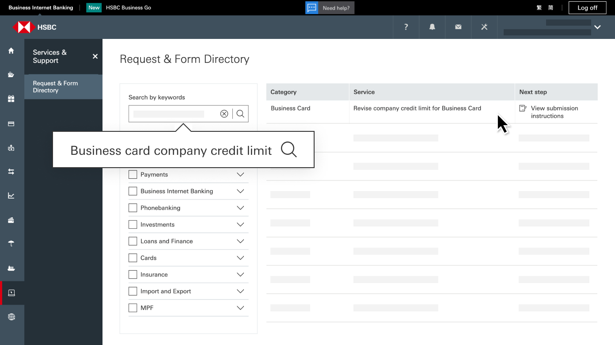Expand the MPF filter category
Image resolution: width=615 pixels, height=345 pixels.
240,308
